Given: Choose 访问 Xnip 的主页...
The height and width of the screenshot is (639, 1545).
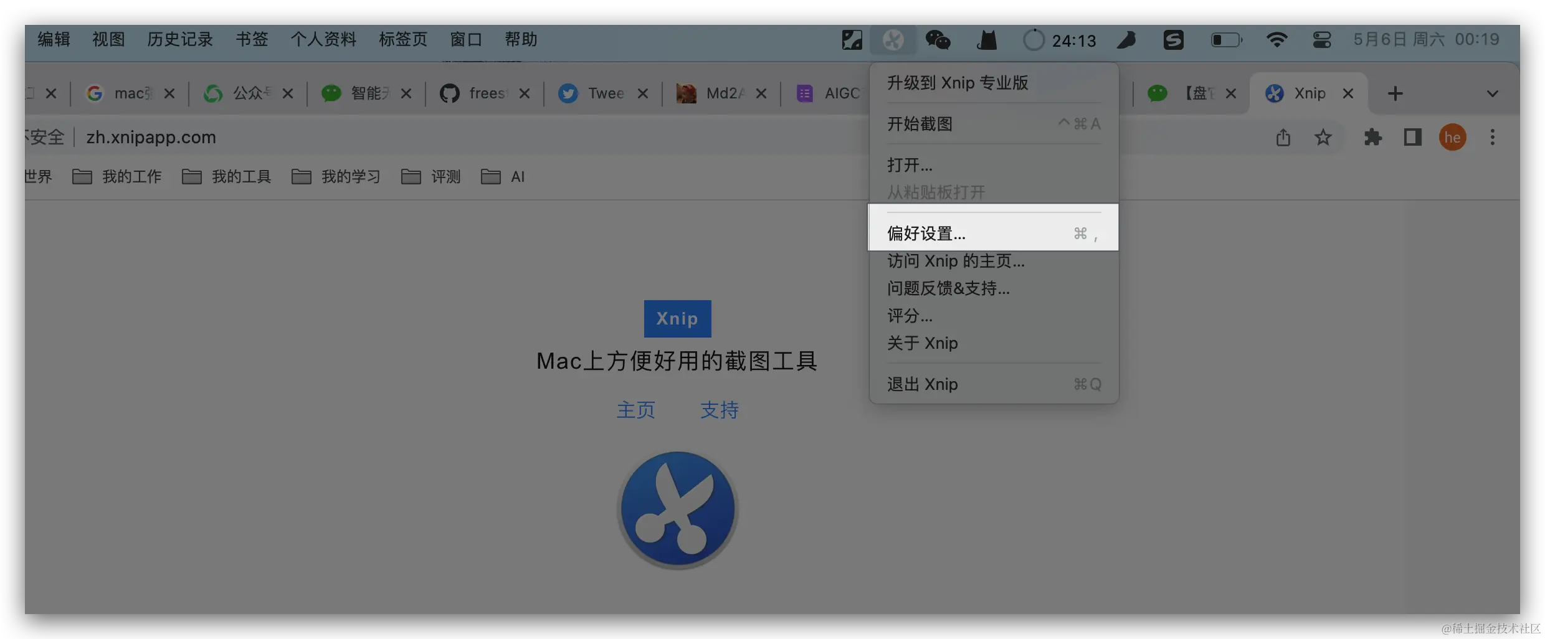Looking at the screenshot, I should [x=994, y=261].
